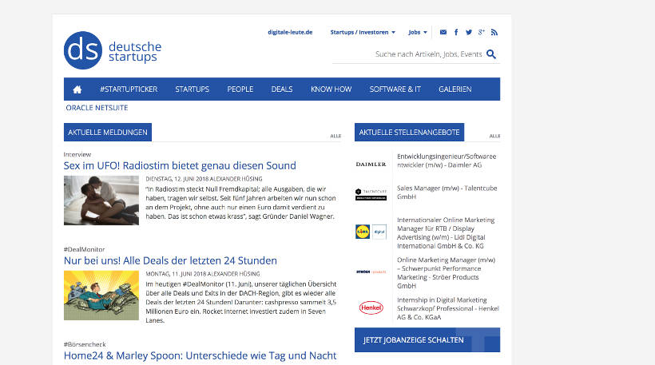The height and width of the screenshot is (365, 655).
Task: Click the deutsche startups logo
Action: [113, 50]
